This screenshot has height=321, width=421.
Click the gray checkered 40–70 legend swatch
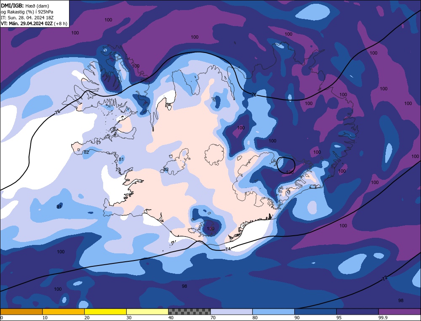tap(189, 312)
